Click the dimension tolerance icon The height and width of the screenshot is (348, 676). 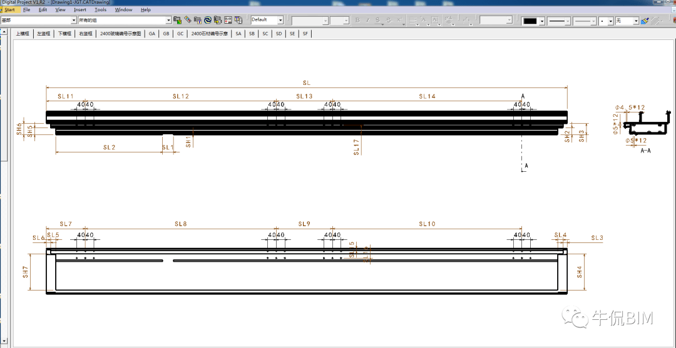pos(467,20)
